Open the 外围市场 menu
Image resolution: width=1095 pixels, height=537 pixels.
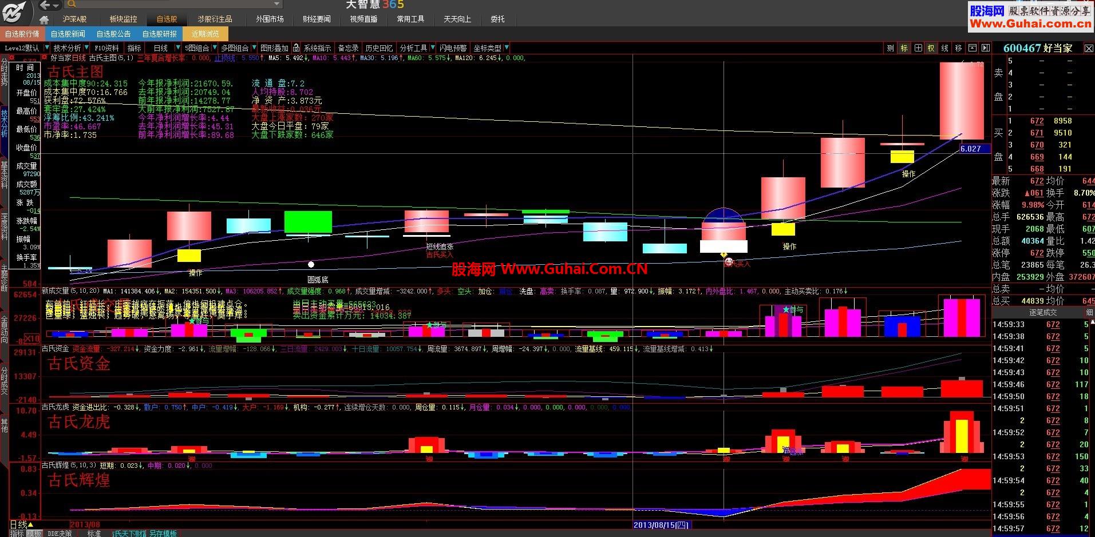pyautogui.click(x=270, y=19)
